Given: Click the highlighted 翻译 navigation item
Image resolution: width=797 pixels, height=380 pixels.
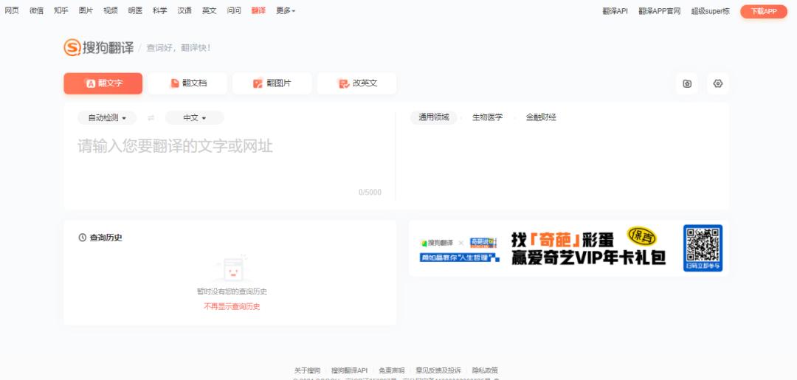Looking at the screenshot, I should click(258, 10).
